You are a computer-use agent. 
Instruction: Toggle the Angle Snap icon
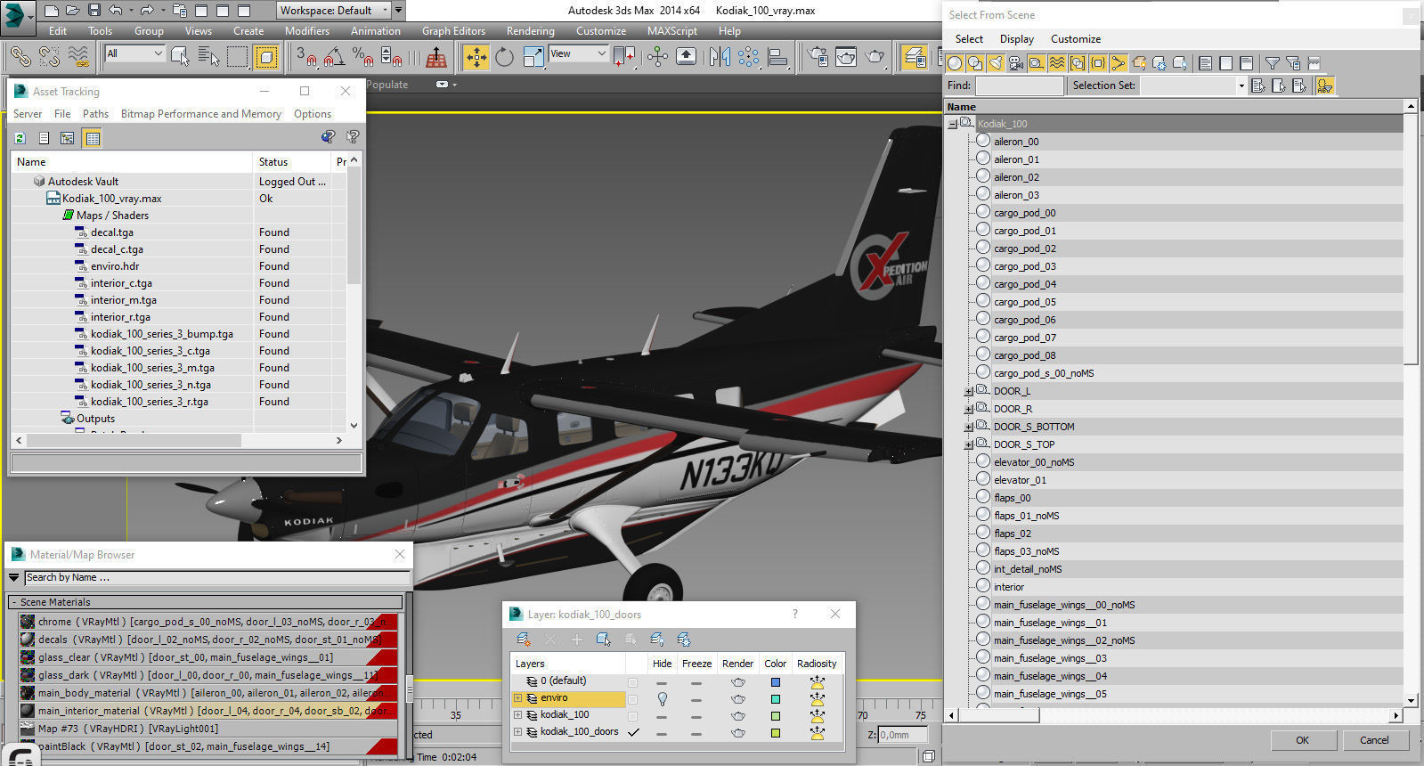pyautogui.click(x=334, y=57)
